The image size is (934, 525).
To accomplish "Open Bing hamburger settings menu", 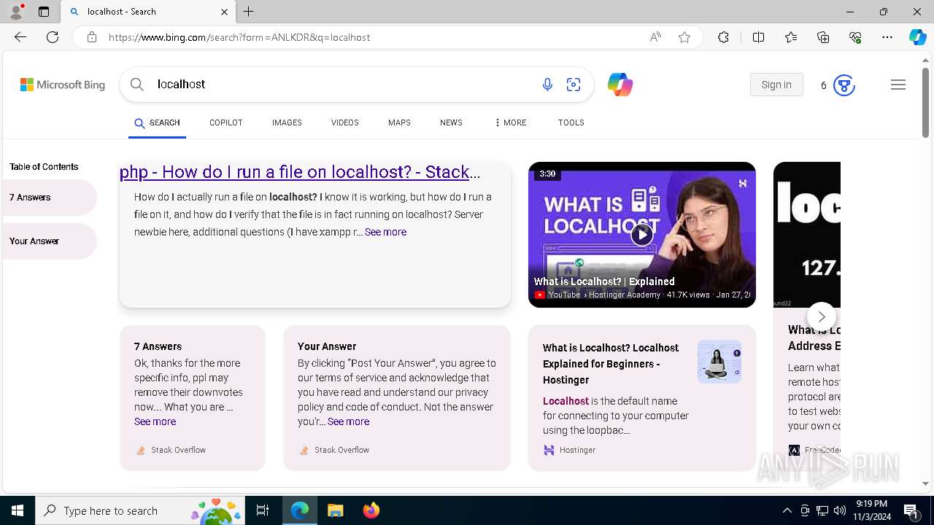I will (x=898, y=85).
